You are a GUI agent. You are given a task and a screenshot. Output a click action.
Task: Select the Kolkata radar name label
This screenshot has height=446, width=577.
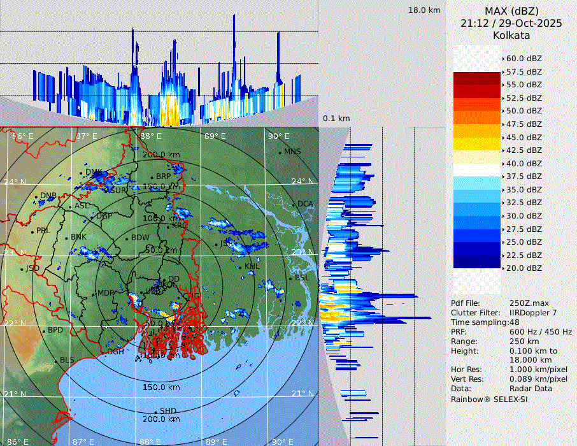[511, 35]
